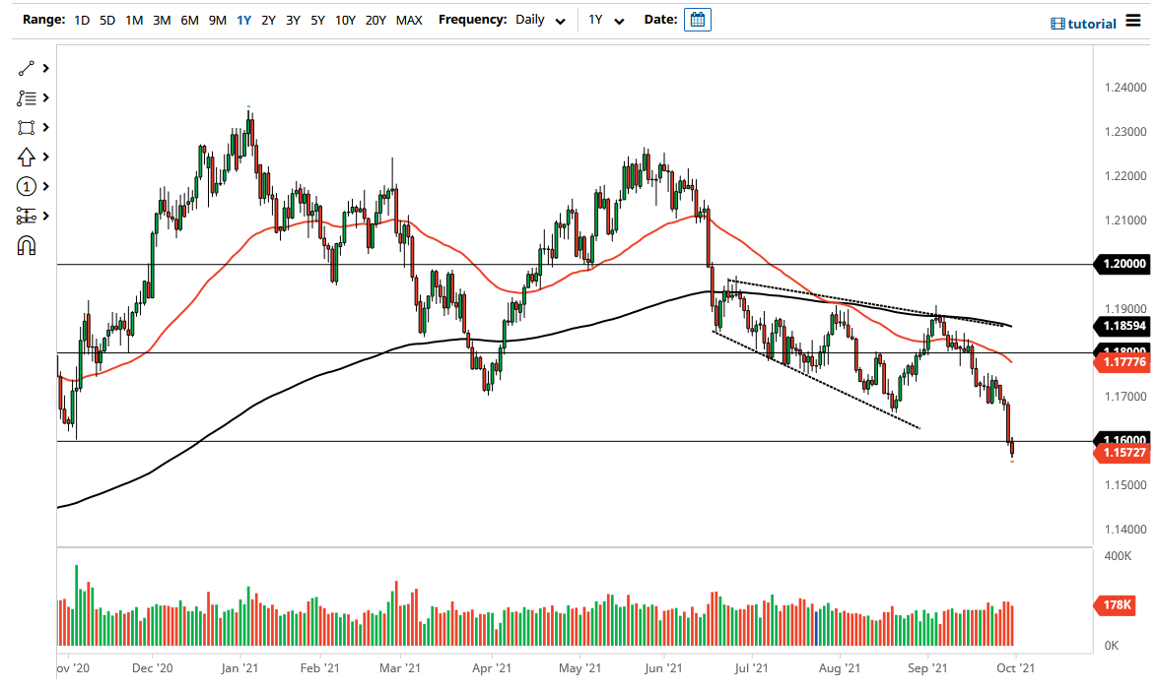Select the Fibonacci list tool icon
The image size is (1157, 691).
[27, 97]
